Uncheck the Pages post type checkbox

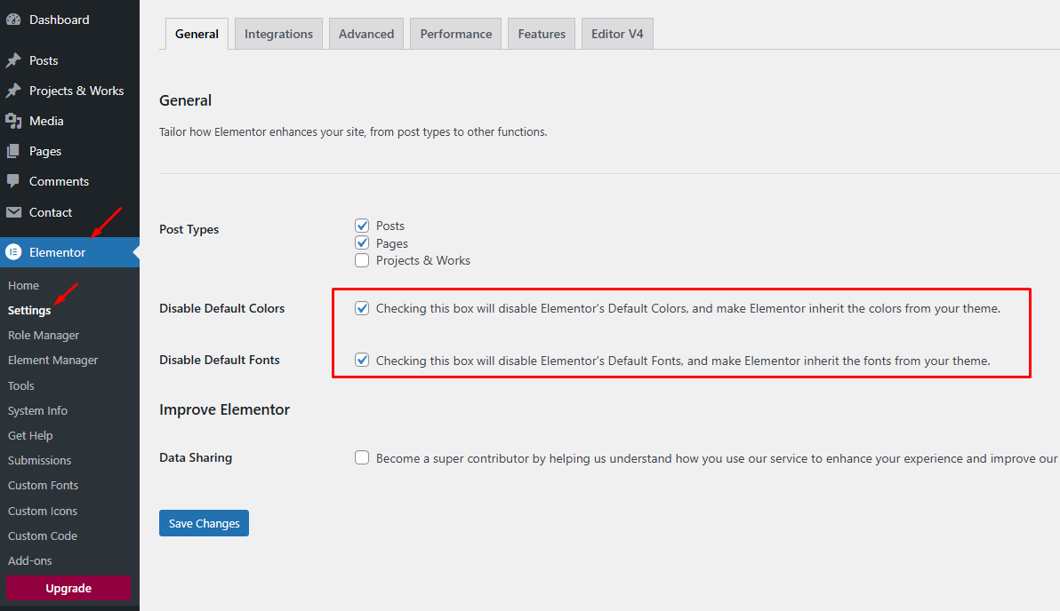tap(362, 243)
